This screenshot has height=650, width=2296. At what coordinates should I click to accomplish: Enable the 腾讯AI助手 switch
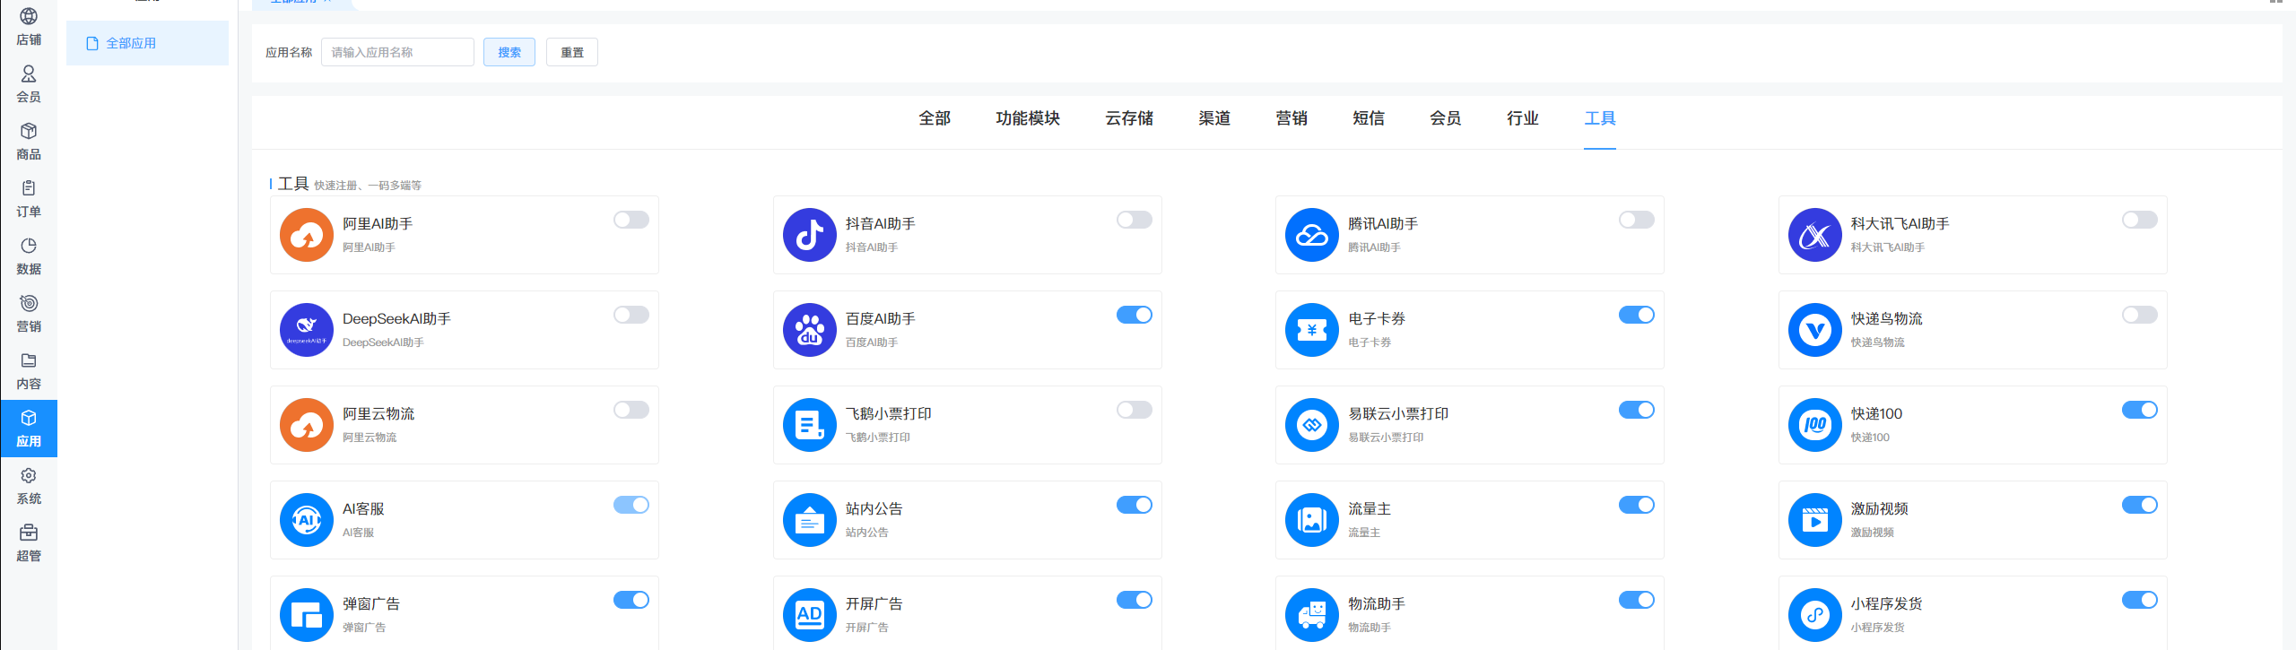pyautogui.click(x=1637, y=220)
